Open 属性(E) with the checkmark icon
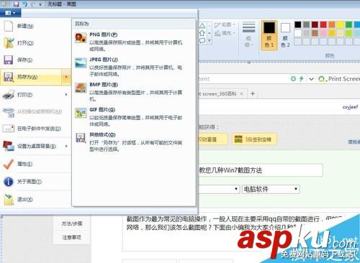 point(35,164)
